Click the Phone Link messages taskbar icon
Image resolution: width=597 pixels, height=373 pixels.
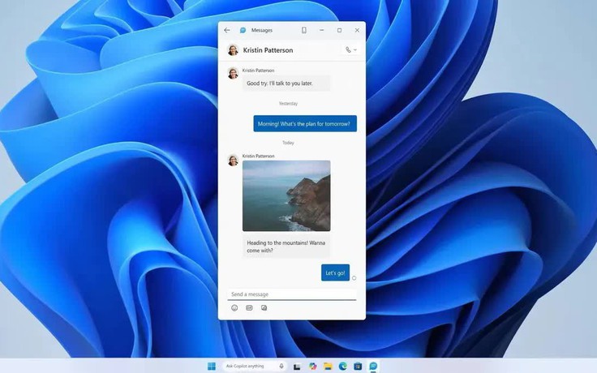click(373, 367)
